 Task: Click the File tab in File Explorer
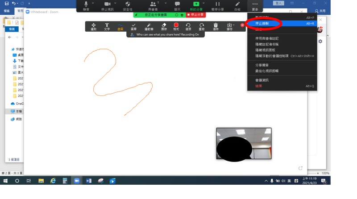pyautogui.click(x=12, y=29)
